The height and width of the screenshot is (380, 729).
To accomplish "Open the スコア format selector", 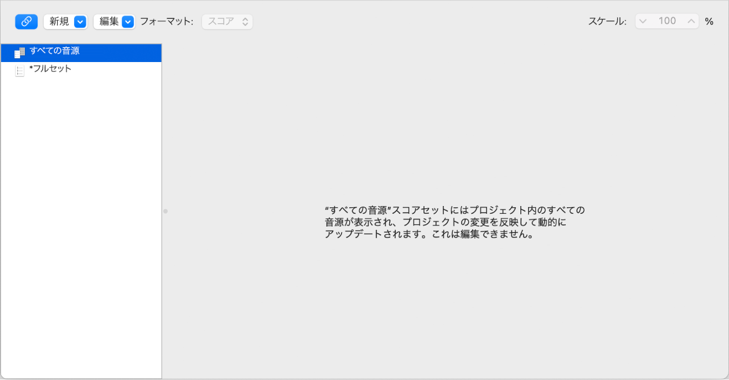I will point(227,21).
